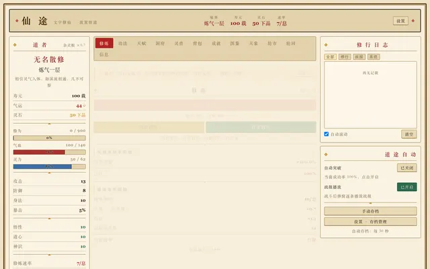This screenshot has height=269, width=430.
Task: Click the 攻击 stat row showing 13
Action: [x=49, y=181]
